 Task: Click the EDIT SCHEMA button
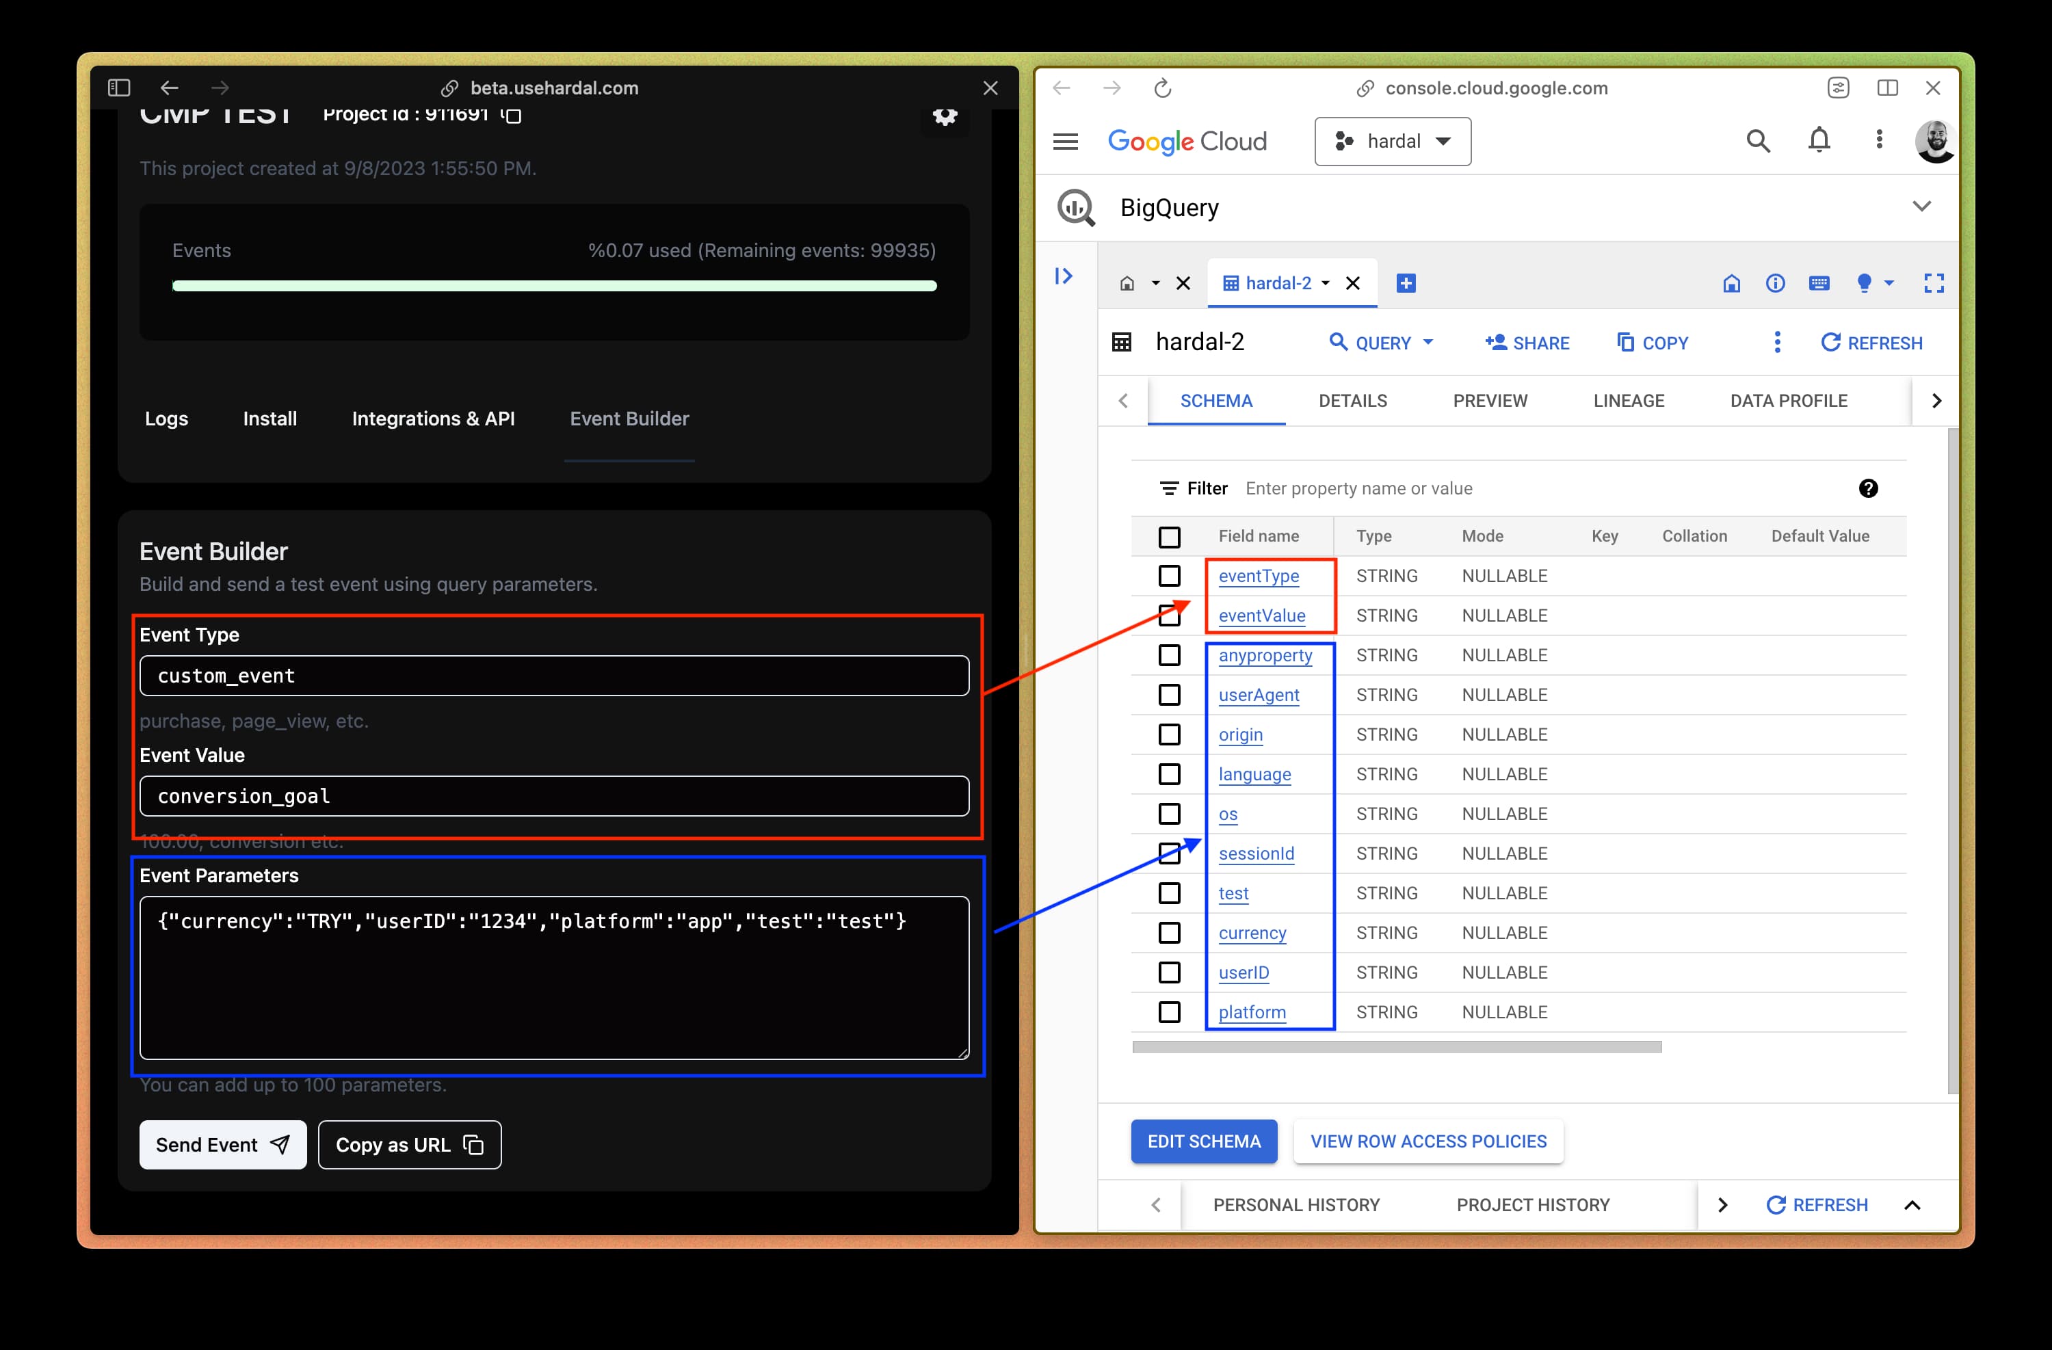click(1204, 1141)
